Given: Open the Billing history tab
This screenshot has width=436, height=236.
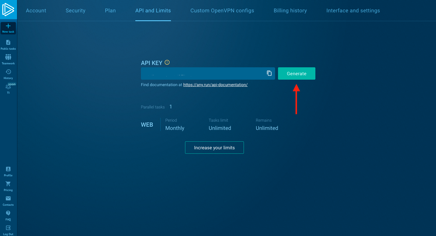Looking at the screenshot, I should click(290, 11).
